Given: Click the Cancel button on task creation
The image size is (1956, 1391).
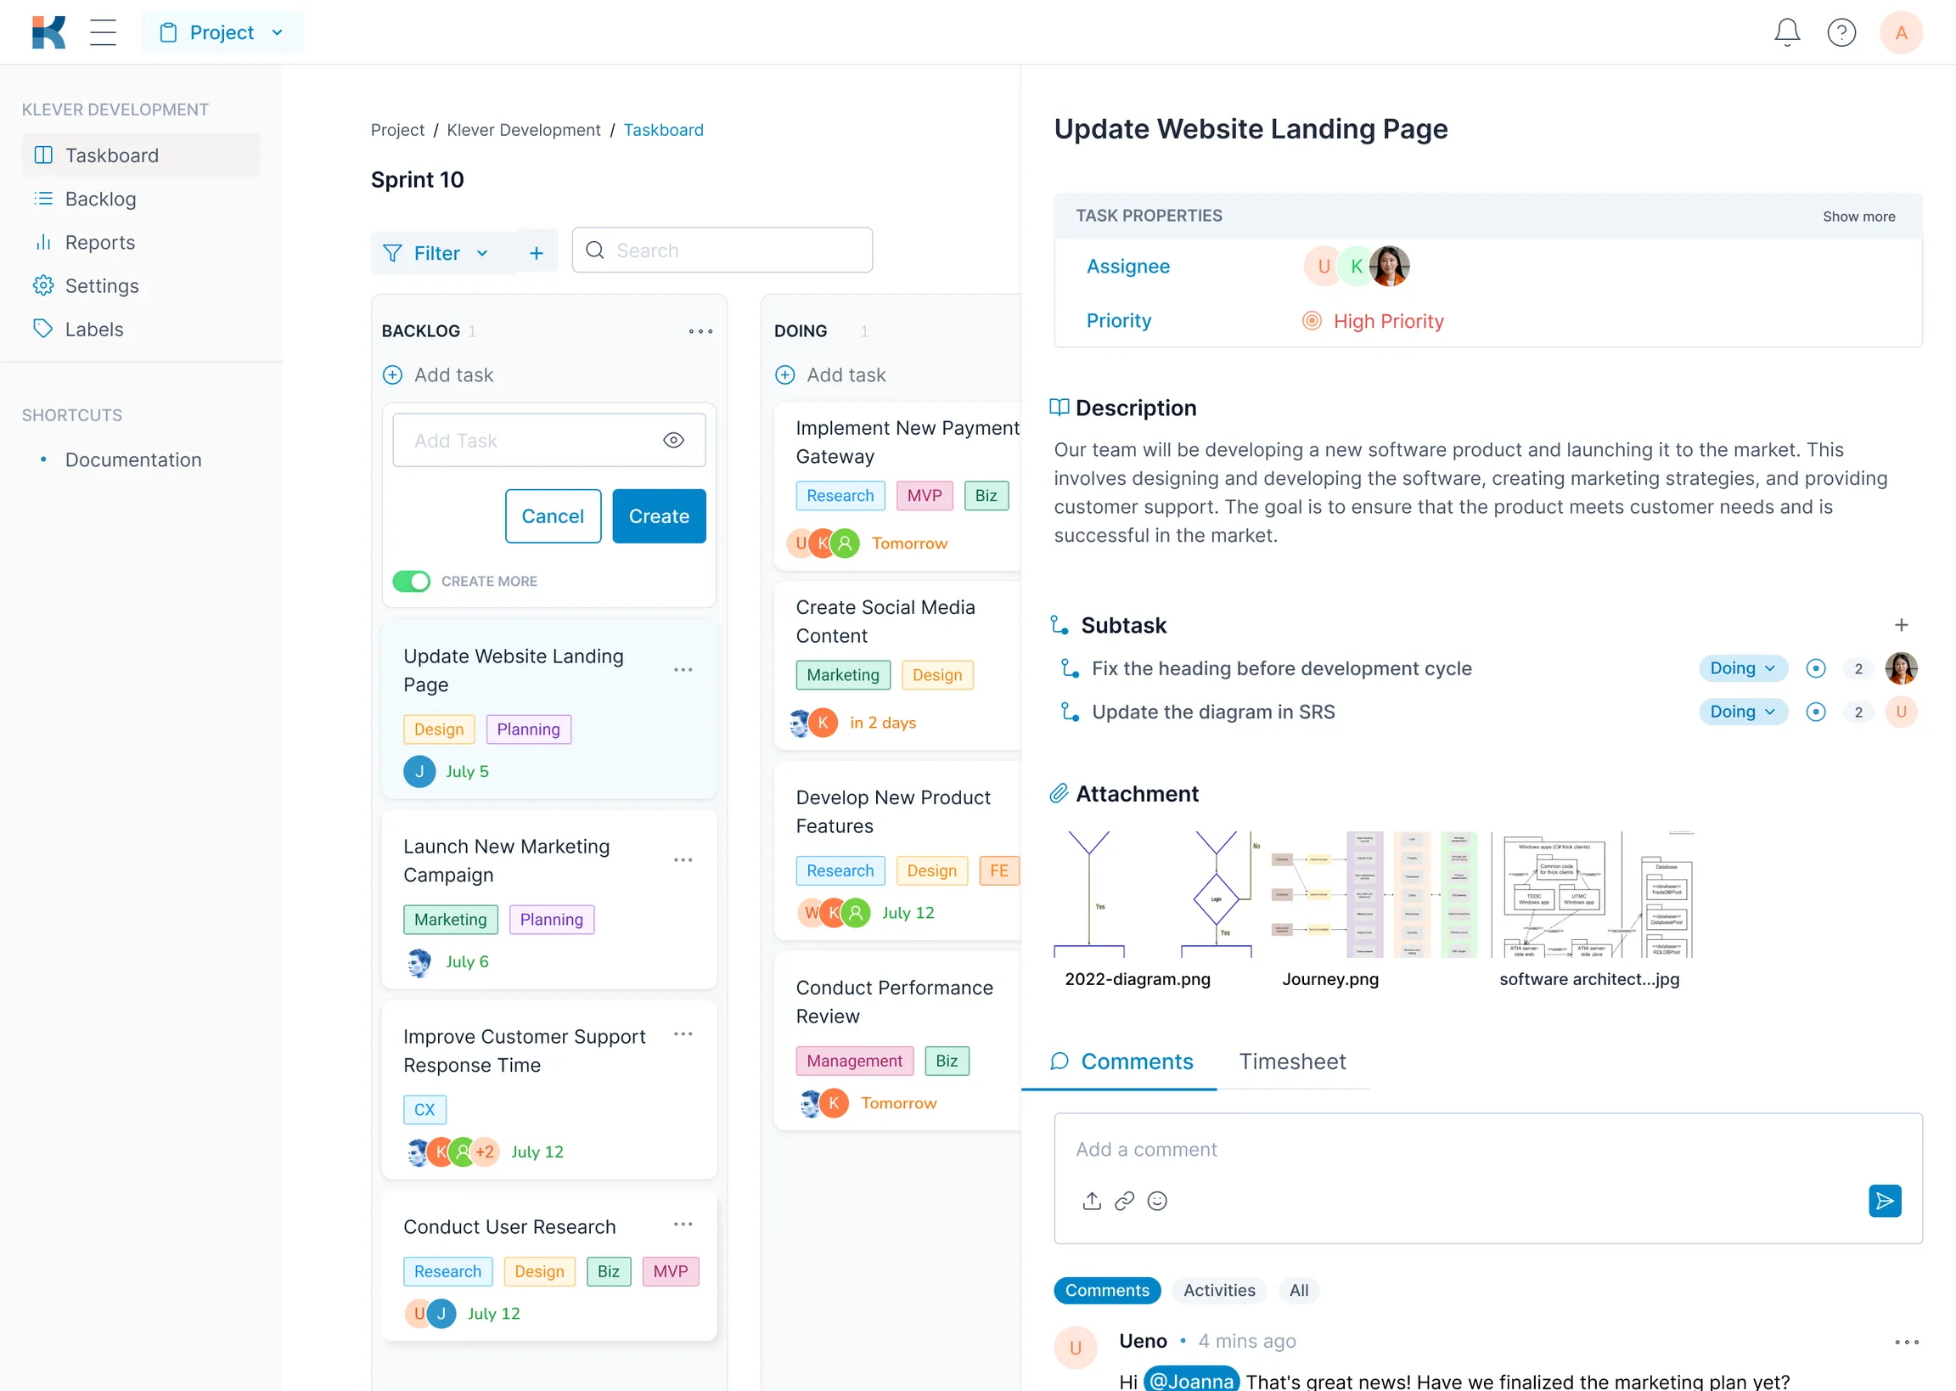Looking at the screenshot, I should tap(552, 515).
